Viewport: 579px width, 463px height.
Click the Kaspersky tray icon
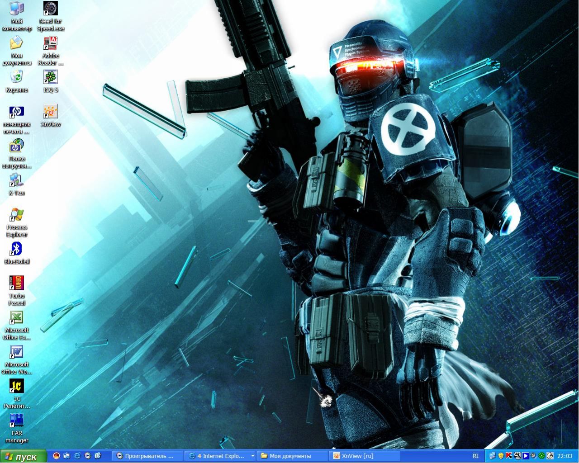coord(509,456)
